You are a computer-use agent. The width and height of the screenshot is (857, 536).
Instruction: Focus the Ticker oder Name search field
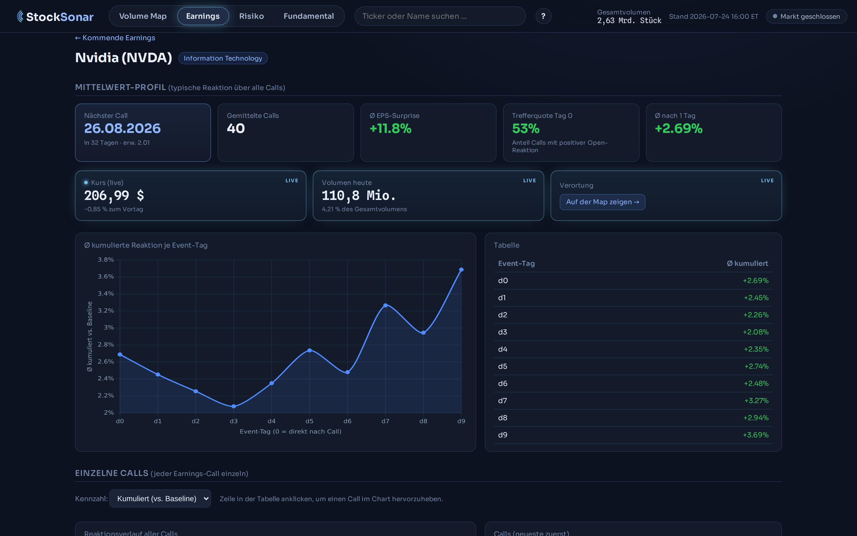(440, 16)
